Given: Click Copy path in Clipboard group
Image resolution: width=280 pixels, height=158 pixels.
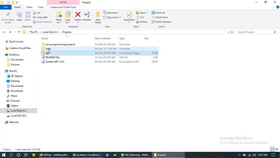Looking at the screenshot, I should (40, 18).
